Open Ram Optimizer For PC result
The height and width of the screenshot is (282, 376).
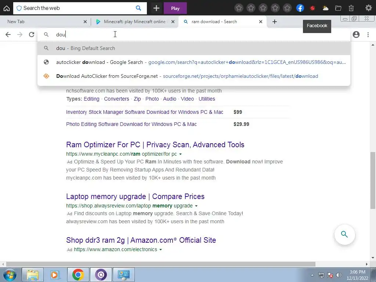coord(155,145)
